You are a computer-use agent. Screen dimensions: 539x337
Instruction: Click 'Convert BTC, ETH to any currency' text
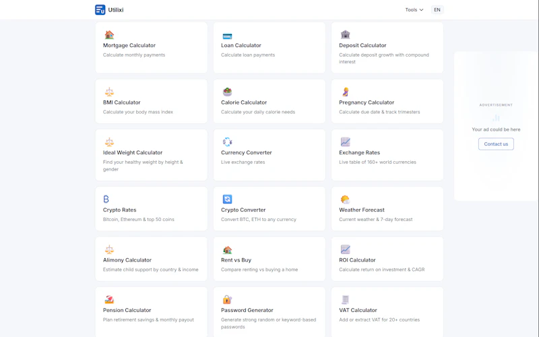(x=259, y=220)
